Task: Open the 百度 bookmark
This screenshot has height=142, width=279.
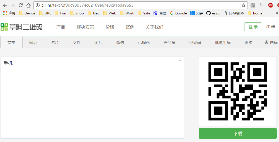Action: tap(160, 13)
